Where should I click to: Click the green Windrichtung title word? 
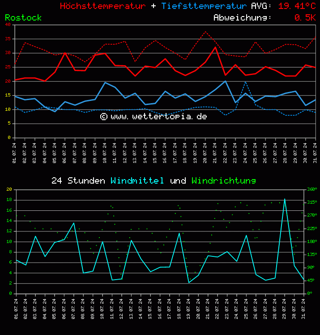(x=224, y=181)
